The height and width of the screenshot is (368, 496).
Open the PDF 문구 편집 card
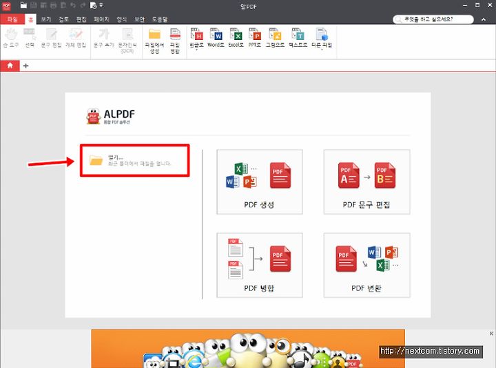point(366,182)
